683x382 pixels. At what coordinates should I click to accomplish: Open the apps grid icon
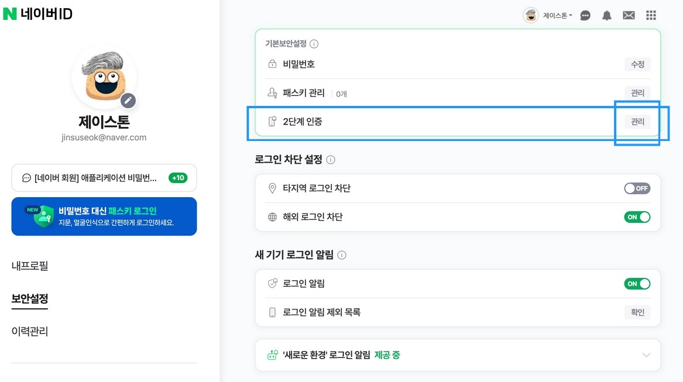[x=651, y=16]
